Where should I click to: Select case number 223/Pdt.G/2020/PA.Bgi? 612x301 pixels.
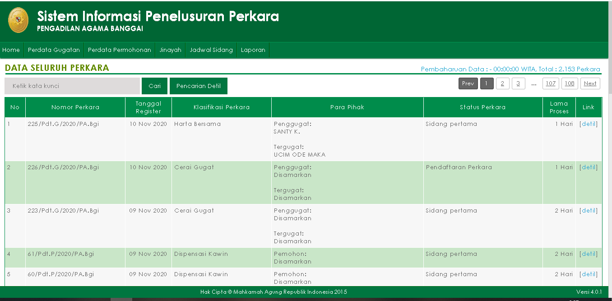(x=63, y=210)
